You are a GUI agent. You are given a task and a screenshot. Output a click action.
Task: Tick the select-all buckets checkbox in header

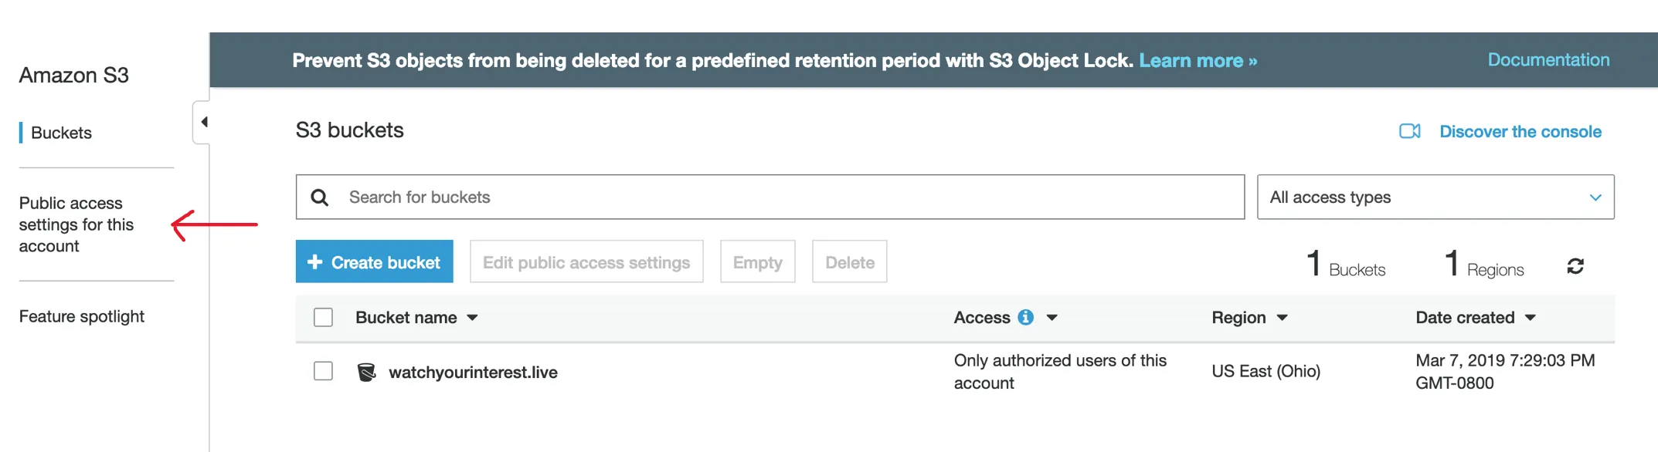pyautogui.click(x=323, y=318)
